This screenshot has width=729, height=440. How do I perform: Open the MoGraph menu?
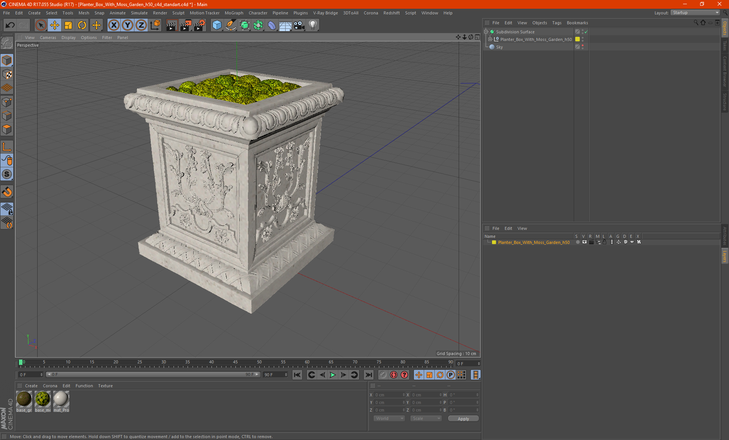tap(234, 13)
